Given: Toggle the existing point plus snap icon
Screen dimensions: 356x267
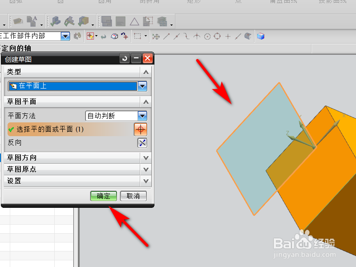Looking at the screenshot, I should [228, 36].
